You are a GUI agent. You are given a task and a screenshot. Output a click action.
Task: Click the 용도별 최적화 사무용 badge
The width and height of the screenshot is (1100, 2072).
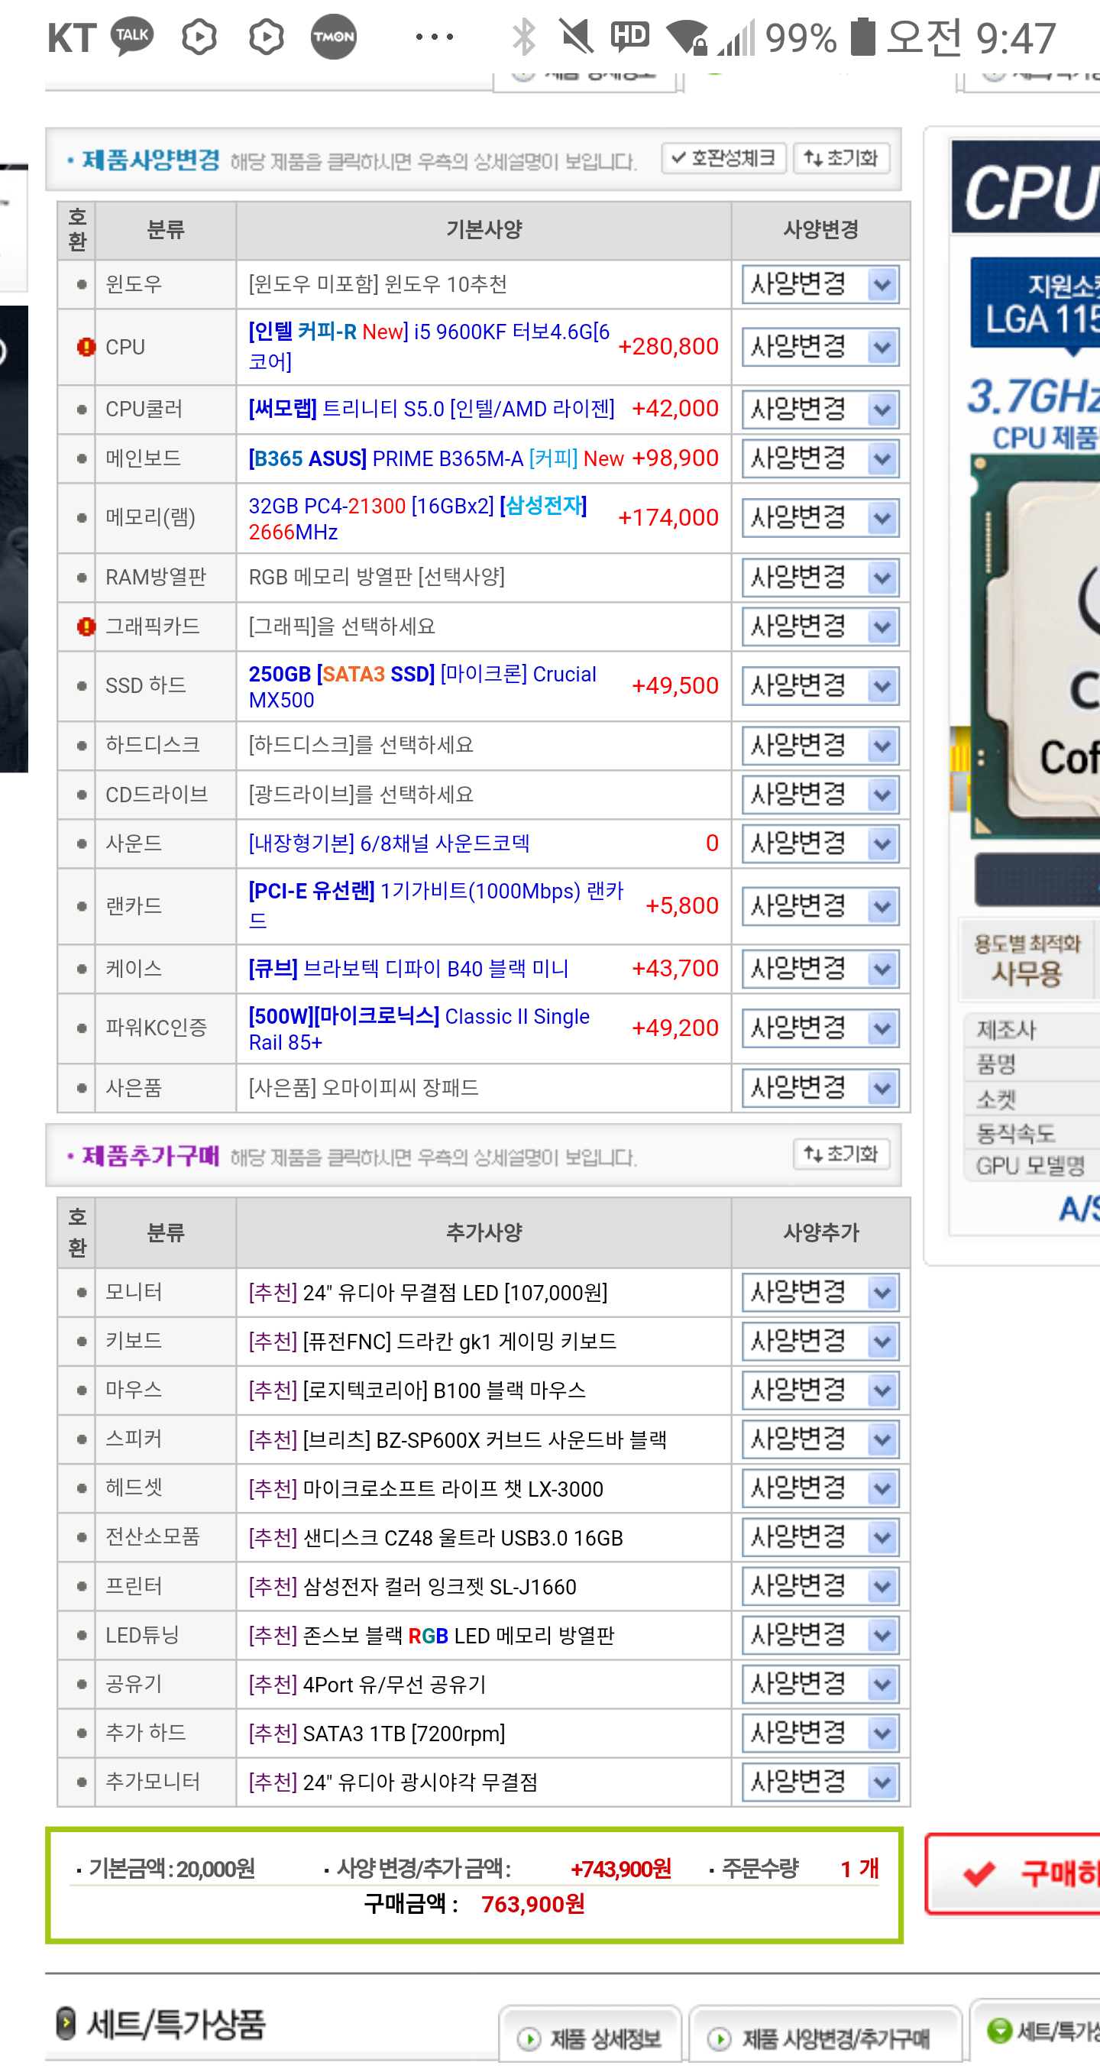pos(1027,960)
